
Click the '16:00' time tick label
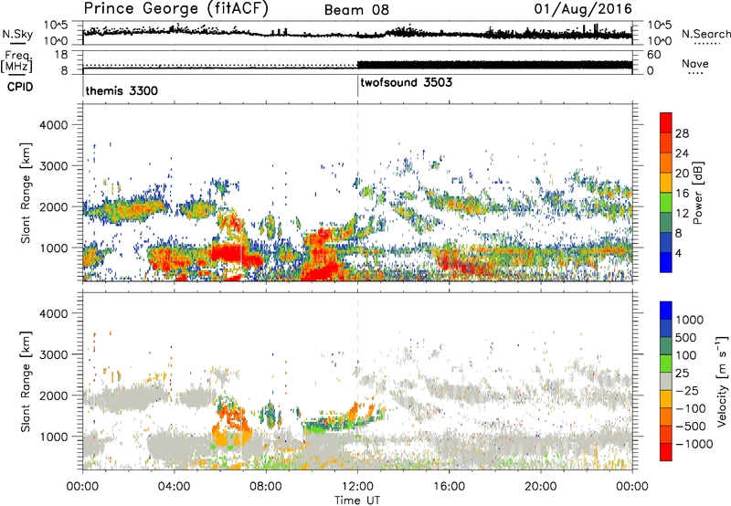[x=449, y=487]
